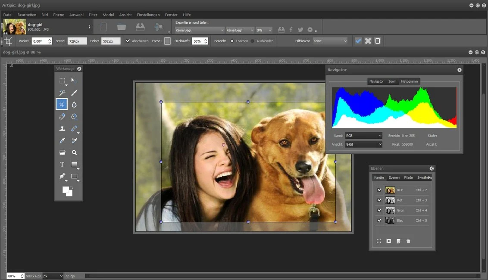Click the foreground/background color squares

[67, 191]
